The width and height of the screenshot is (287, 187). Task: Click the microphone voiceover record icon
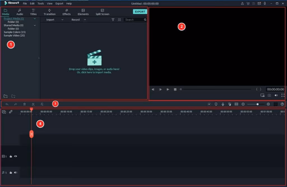click(x=223, y=104)
